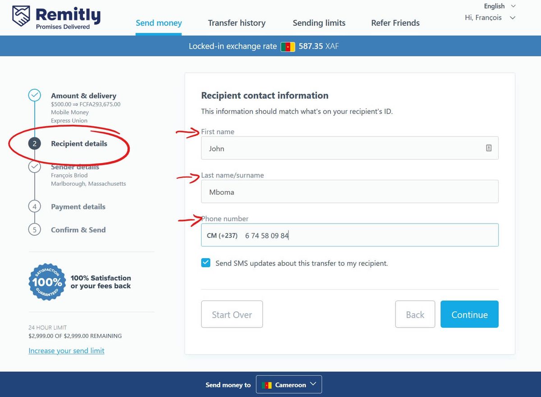Select the numbered circle for Recipient details step
This screenshot has height=397, width=541.
(35, 143)
